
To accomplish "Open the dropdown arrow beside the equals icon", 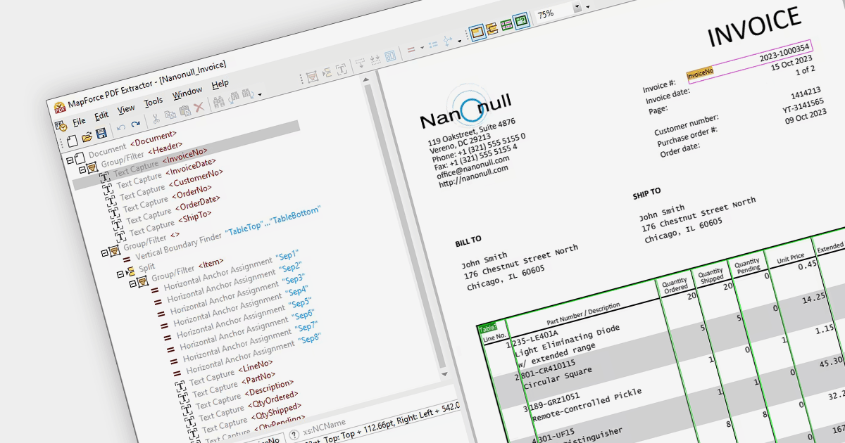I will click(421, 48).
